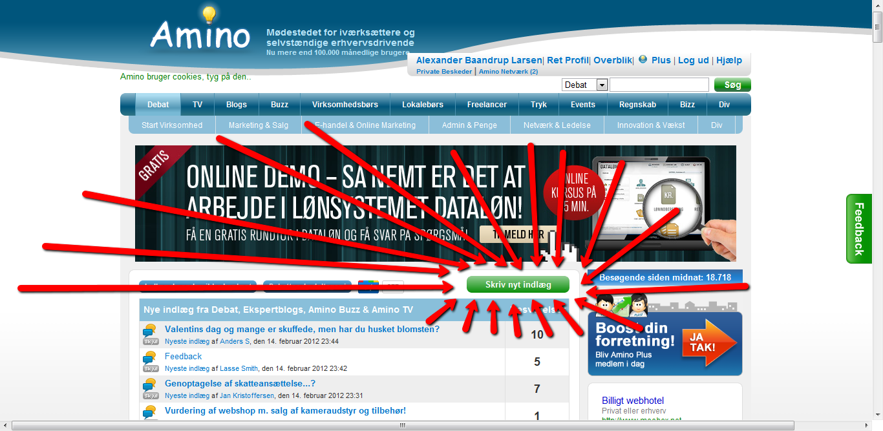Open the Valentins dag og mange er skuffede post
The height and width of the screenshot is (431, 883).
coord(302,329)
